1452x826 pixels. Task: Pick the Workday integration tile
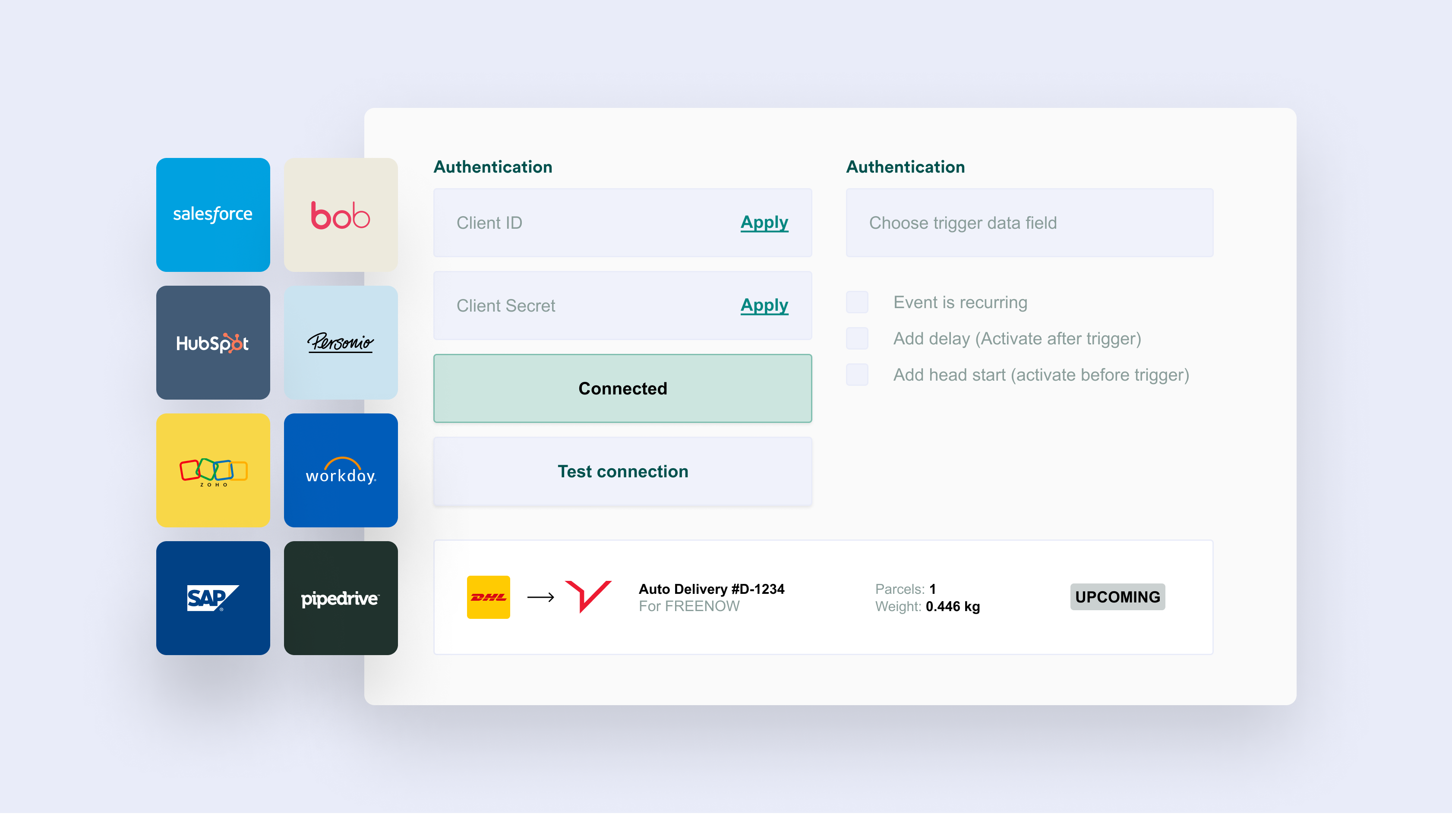tap(341, 470)
